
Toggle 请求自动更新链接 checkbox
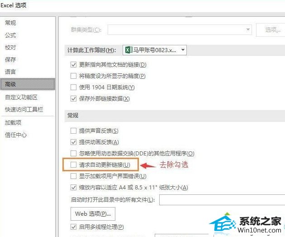[x=73, y=165]
